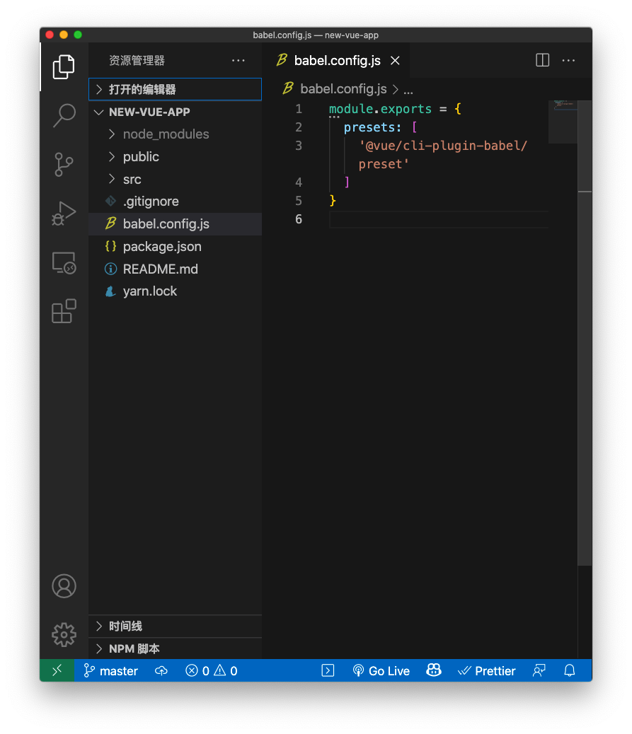Image resolution: width=632 pixels, height=734 pixels.
Task: Open the Extensions view
Action: tap(64, 311)
